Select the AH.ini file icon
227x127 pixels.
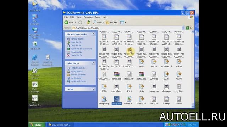pyautogui.click(x=154, y=62)
